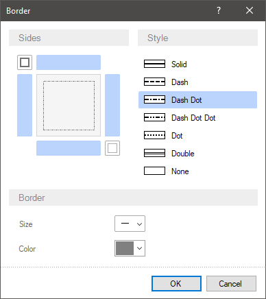This screenshot has height=299, width=266.
Task: Select the Double label in style list
Action: [x=183, y=154]
